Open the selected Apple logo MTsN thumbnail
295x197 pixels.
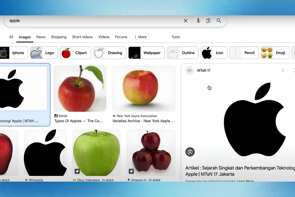coord(24,88)
